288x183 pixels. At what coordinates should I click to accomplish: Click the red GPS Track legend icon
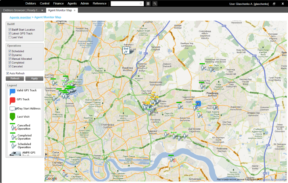click(x=12, y=101)
